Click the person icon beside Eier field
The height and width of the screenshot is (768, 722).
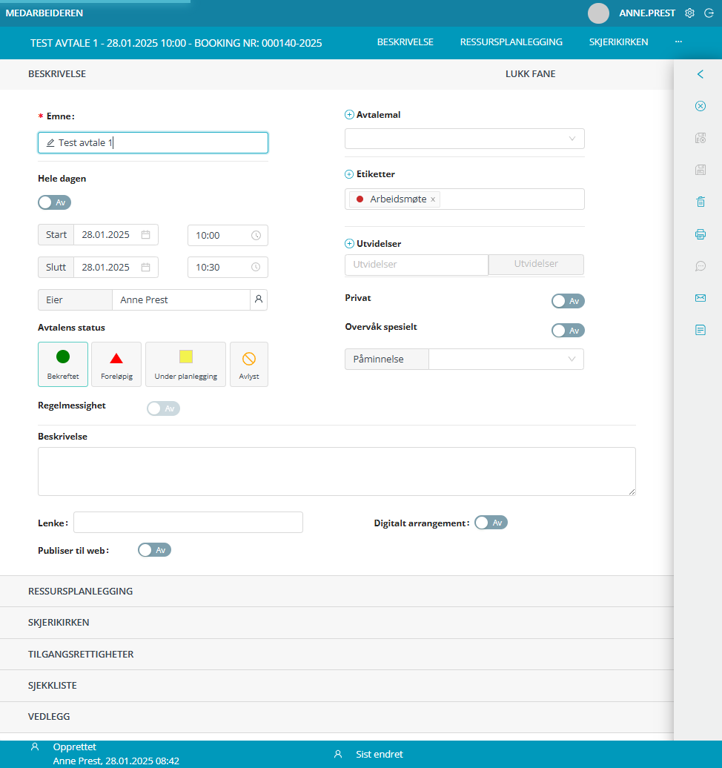point(259,299)
